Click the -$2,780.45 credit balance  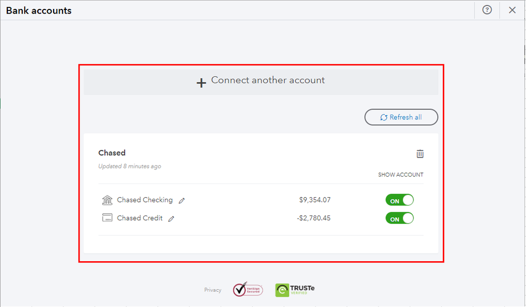314,218
